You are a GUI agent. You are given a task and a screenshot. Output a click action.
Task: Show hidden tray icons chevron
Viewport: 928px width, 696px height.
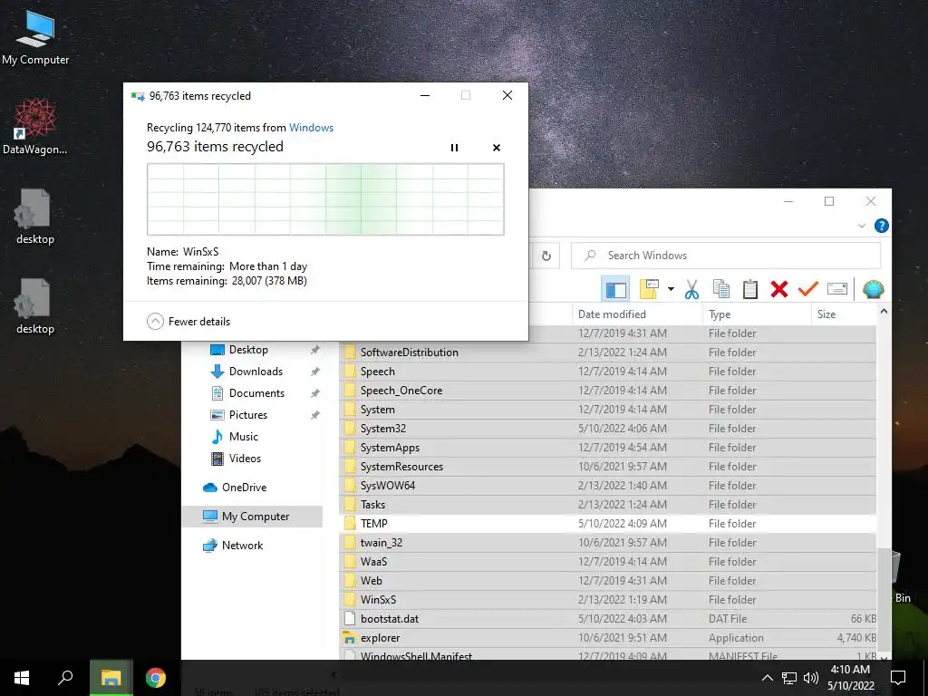point(767,678)
